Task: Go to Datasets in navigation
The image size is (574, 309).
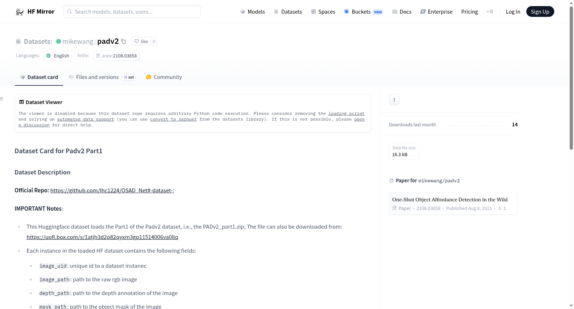Action: [288, 12]
